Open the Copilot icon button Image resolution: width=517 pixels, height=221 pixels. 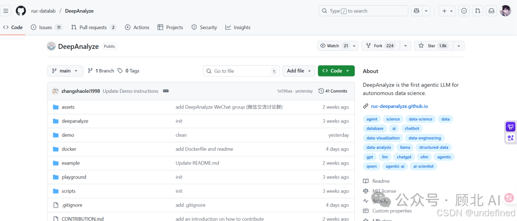[416, 11]
